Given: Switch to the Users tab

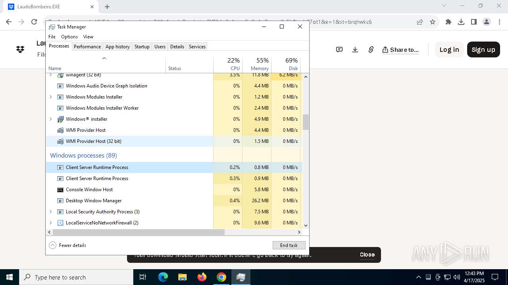Looking at the screenshot, I should click(x=160, y=46).
